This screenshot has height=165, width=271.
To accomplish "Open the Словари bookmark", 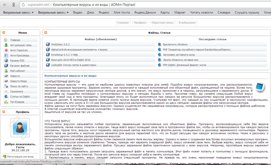I will pos(224,12).
